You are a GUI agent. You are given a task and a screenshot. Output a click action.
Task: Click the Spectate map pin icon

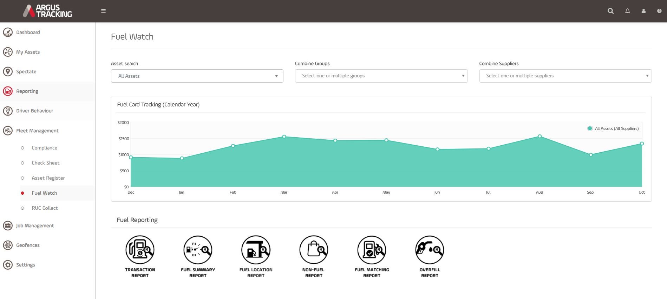[8, 71]
